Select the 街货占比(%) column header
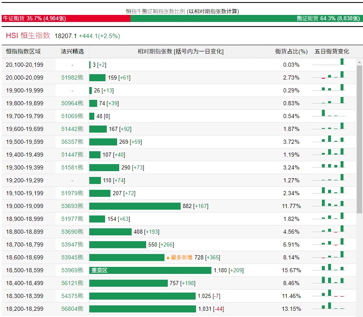Viewport: 363px width, 317px height. [291, 51]
